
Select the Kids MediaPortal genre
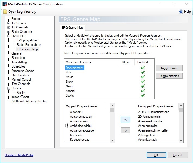tap(68, 72)
